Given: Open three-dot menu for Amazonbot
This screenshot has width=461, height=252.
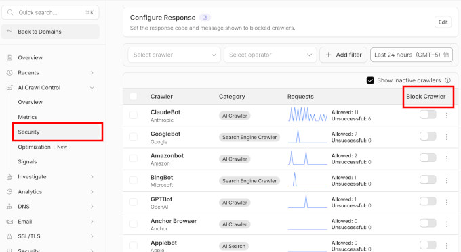Looking at the screenshot, I should point(447,159).
